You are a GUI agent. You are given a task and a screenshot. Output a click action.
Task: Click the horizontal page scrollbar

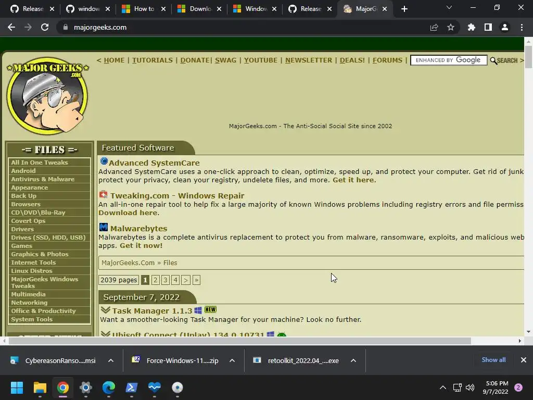[239, 341]
